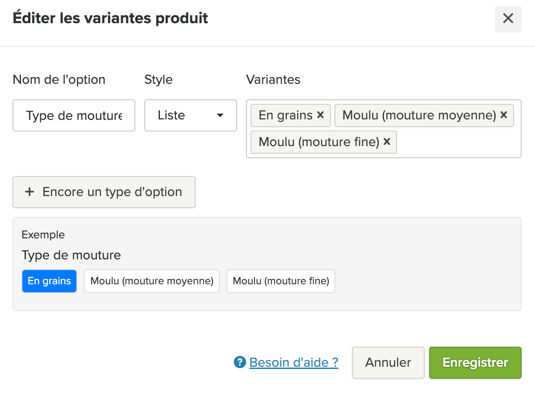Click the 'Variantes' field label
The image size is (535, 393).
tap(273, 80)
